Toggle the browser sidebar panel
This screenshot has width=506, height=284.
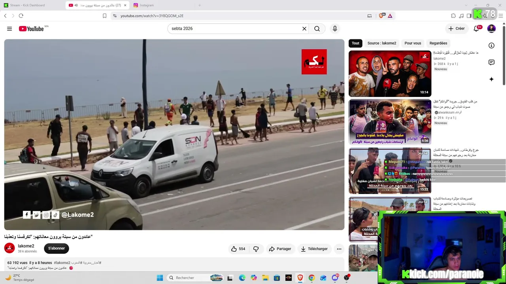[x=469, y=16]
